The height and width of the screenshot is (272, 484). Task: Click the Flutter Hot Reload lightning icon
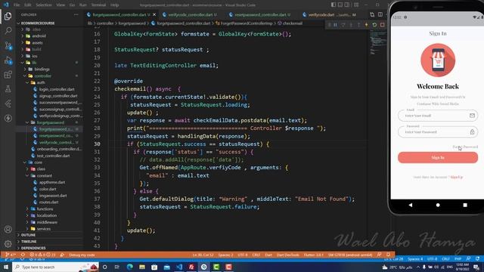coord(366,25)
